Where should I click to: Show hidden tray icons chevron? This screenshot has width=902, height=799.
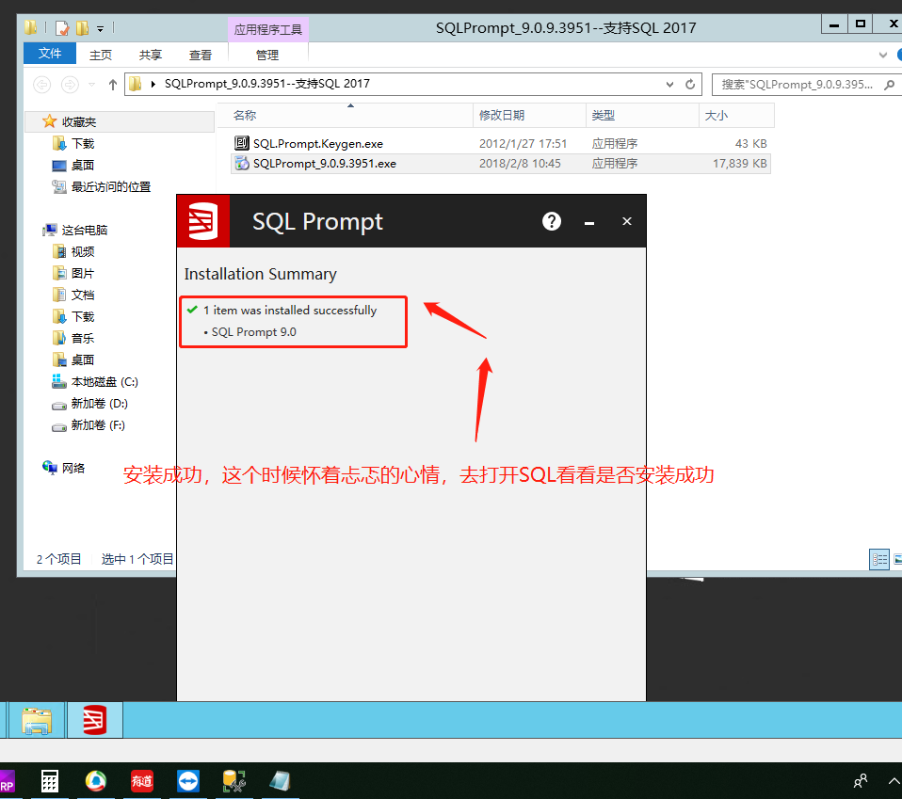tap(894, 781)
